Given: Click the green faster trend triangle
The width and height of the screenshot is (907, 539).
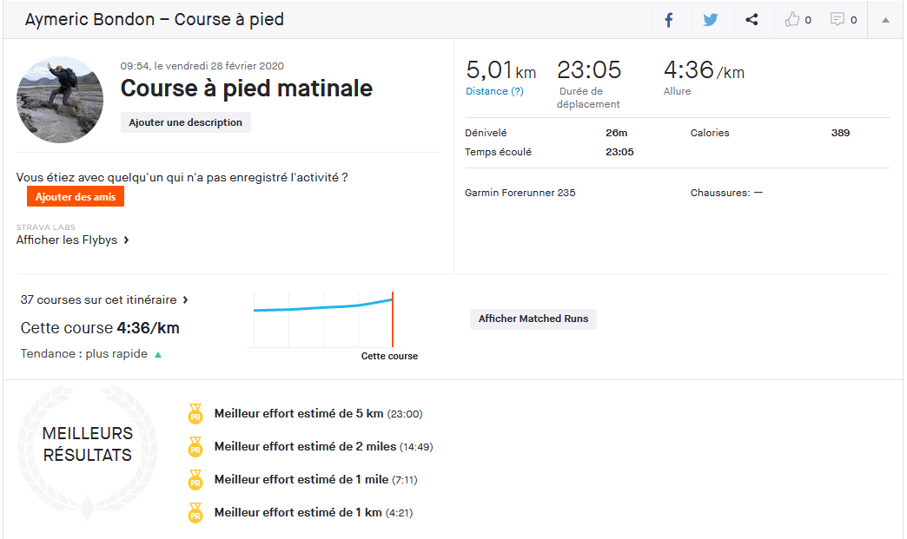Looking at the screenshot, I should (158, 355).
